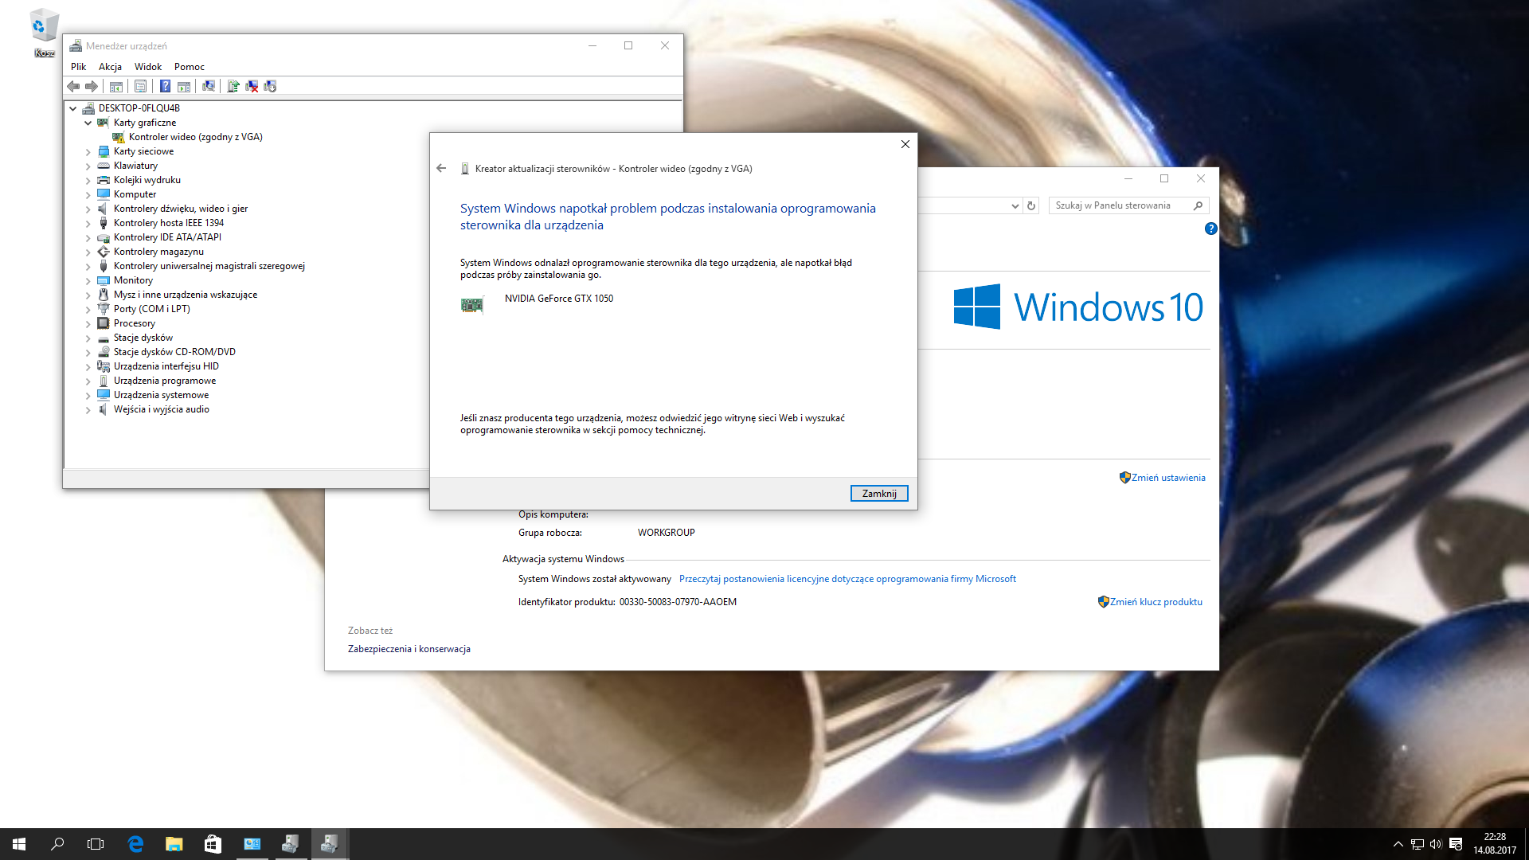Click the back arrow in driver update wizard
The height and width of the screenshot is (860, 1529).
(x=441, y=168)
